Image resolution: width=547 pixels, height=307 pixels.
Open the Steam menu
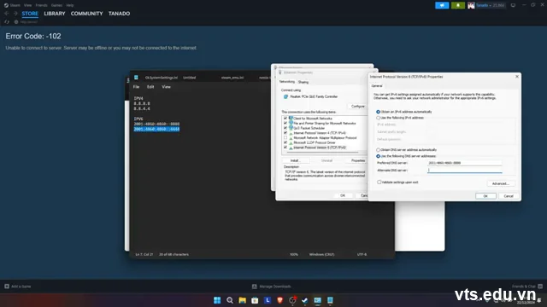(x=15, y=5)
